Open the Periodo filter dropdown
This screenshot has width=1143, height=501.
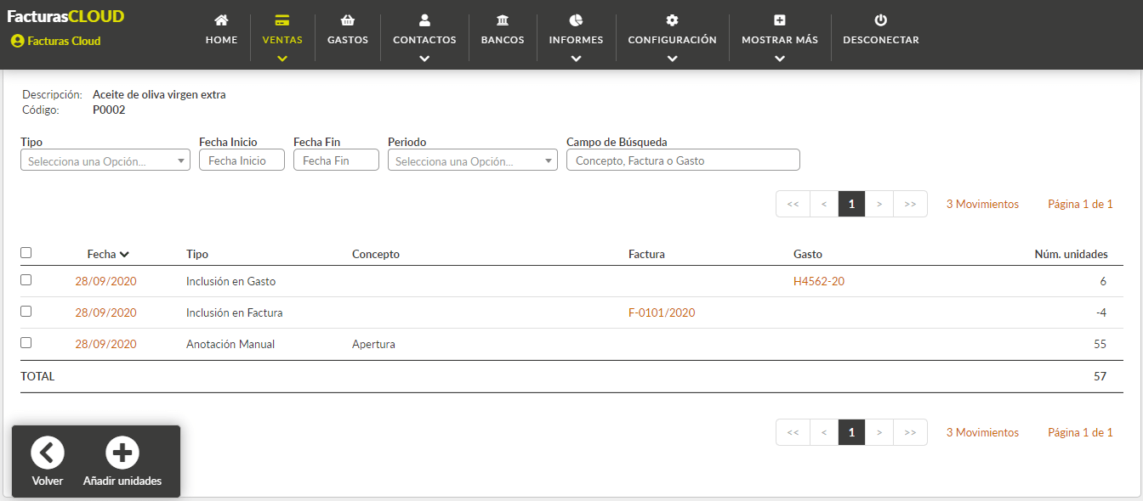pyautogui.click(x=473, y=160)
